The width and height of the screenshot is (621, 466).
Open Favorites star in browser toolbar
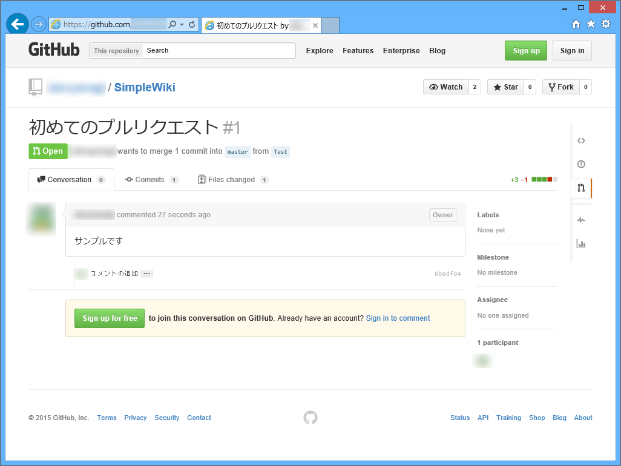click(x=591, y=24)
